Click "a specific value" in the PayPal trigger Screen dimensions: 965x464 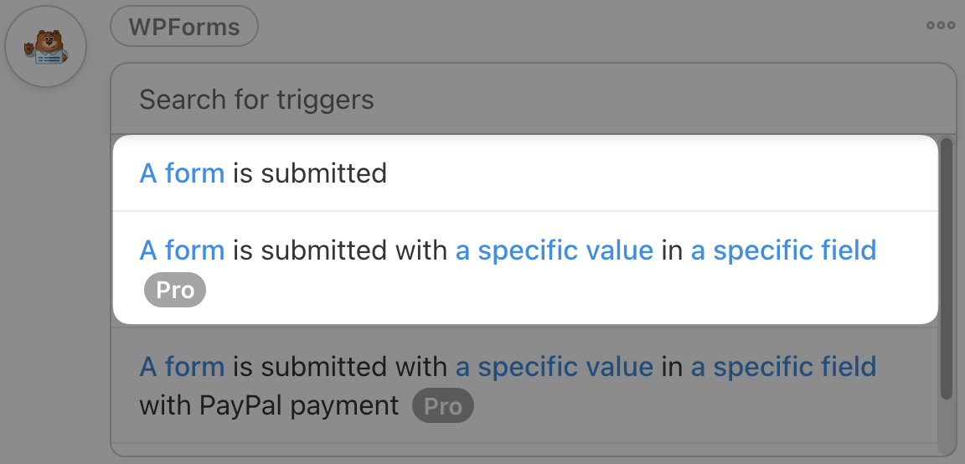coord(554,366)
